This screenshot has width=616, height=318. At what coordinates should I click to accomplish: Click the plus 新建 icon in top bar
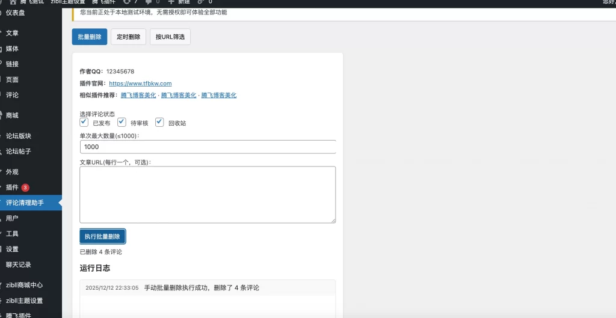pyautogui.click(x=171, y=2)
